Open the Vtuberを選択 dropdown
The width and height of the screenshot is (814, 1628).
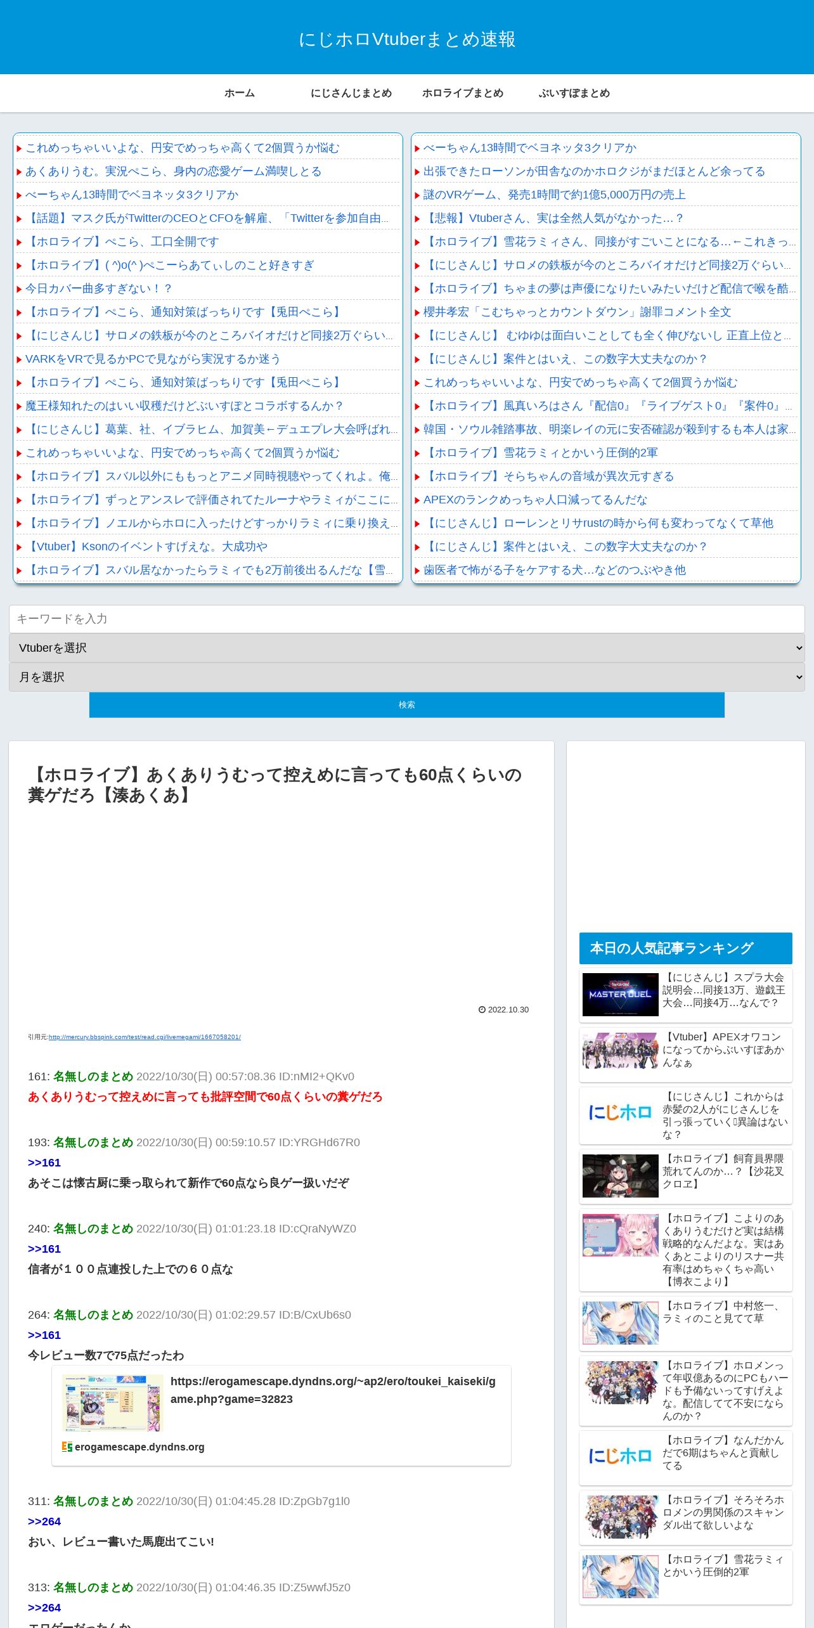coord(407,648)
